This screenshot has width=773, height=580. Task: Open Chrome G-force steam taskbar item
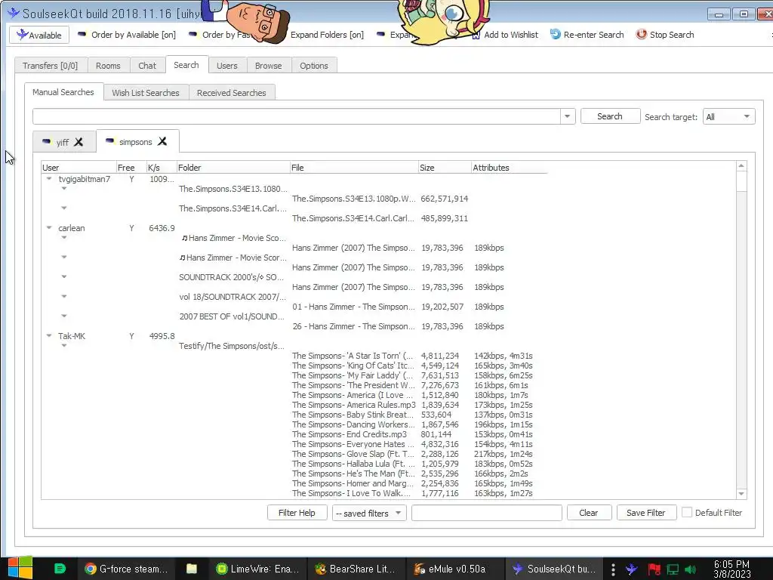[x=126, y=569]
